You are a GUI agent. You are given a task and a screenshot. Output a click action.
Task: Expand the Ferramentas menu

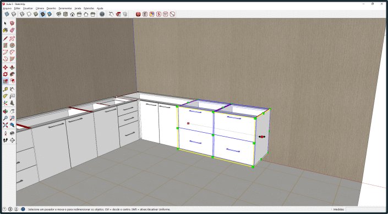coord(65,8)
